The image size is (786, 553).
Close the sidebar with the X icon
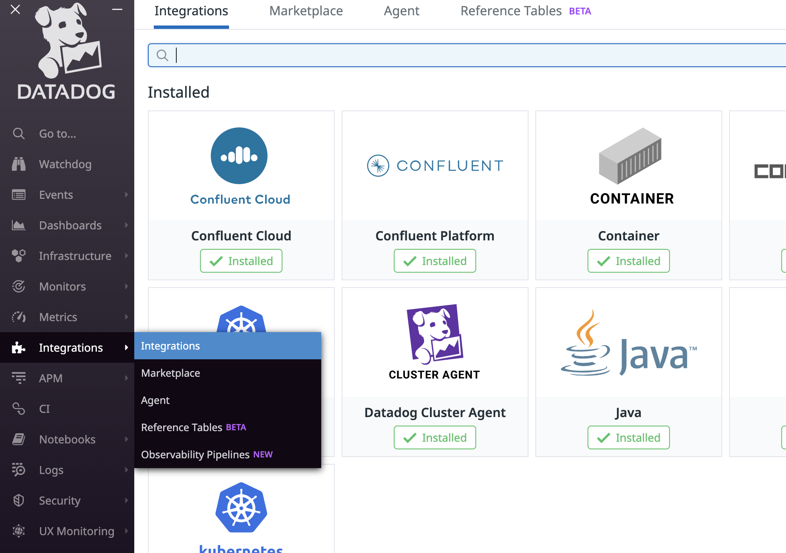click(15, 9)
